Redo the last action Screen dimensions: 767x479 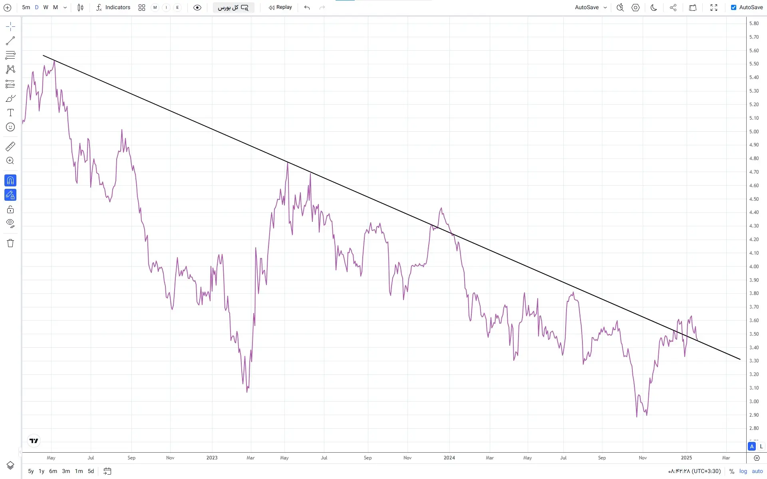[x=322, y=8]
